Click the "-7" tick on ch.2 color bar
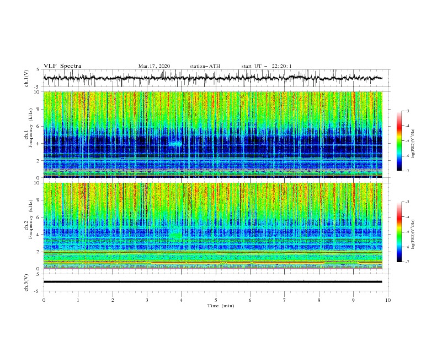The width and height of the screenshot is (437, 337). [407, 262]
